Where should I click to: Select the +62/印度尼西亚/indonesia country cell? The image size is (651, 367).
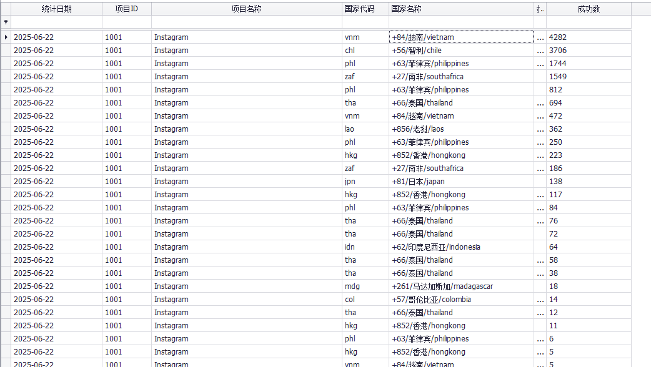461,247
